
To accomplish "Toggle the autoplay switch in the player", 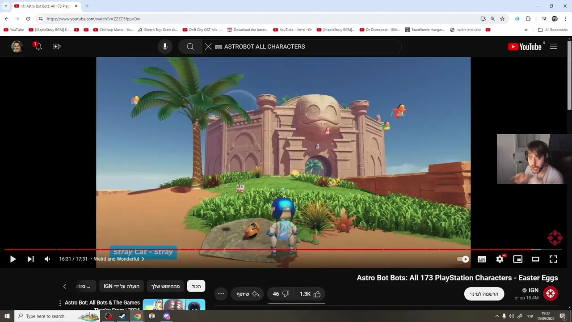I will 463,259.
